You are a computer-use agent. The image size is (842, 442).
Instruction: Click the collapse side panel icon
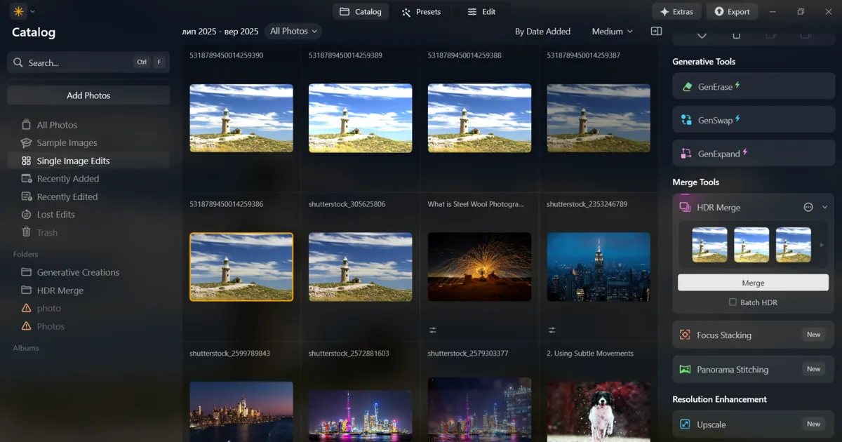click(656, 31)
